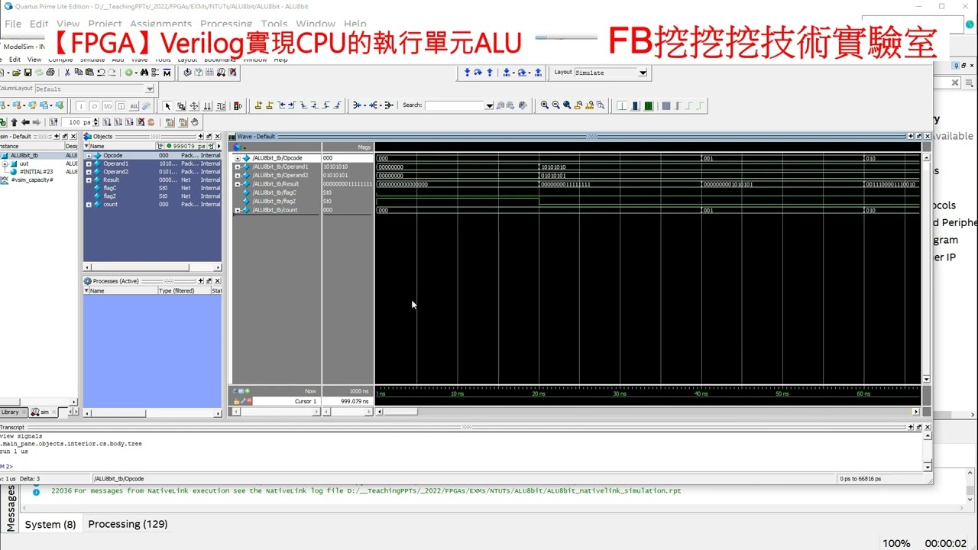Open the Processing (129) messages tab

pyautogui.click(x=128, y=524)
